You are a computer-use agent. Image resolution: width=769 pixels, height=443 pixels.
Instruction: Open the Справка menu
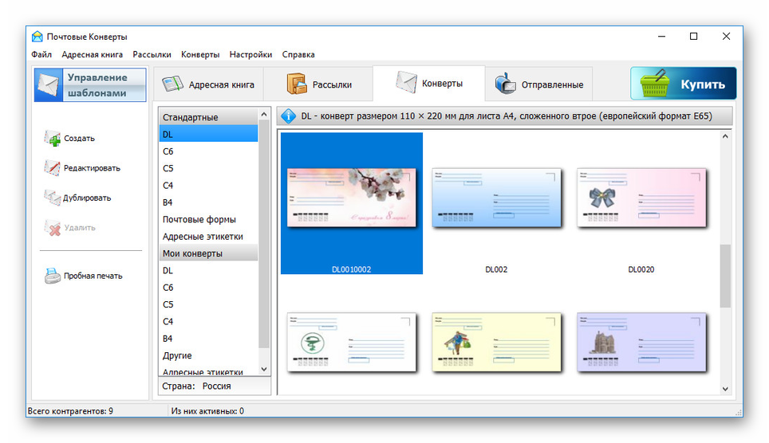(x=298, y=54)
